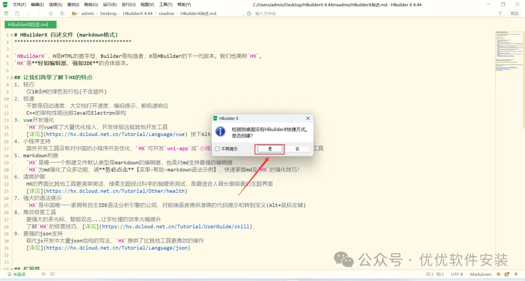Screen dimensions: 525x281
Task: Click the blue info icon in dialog
Action: [220, 132]
